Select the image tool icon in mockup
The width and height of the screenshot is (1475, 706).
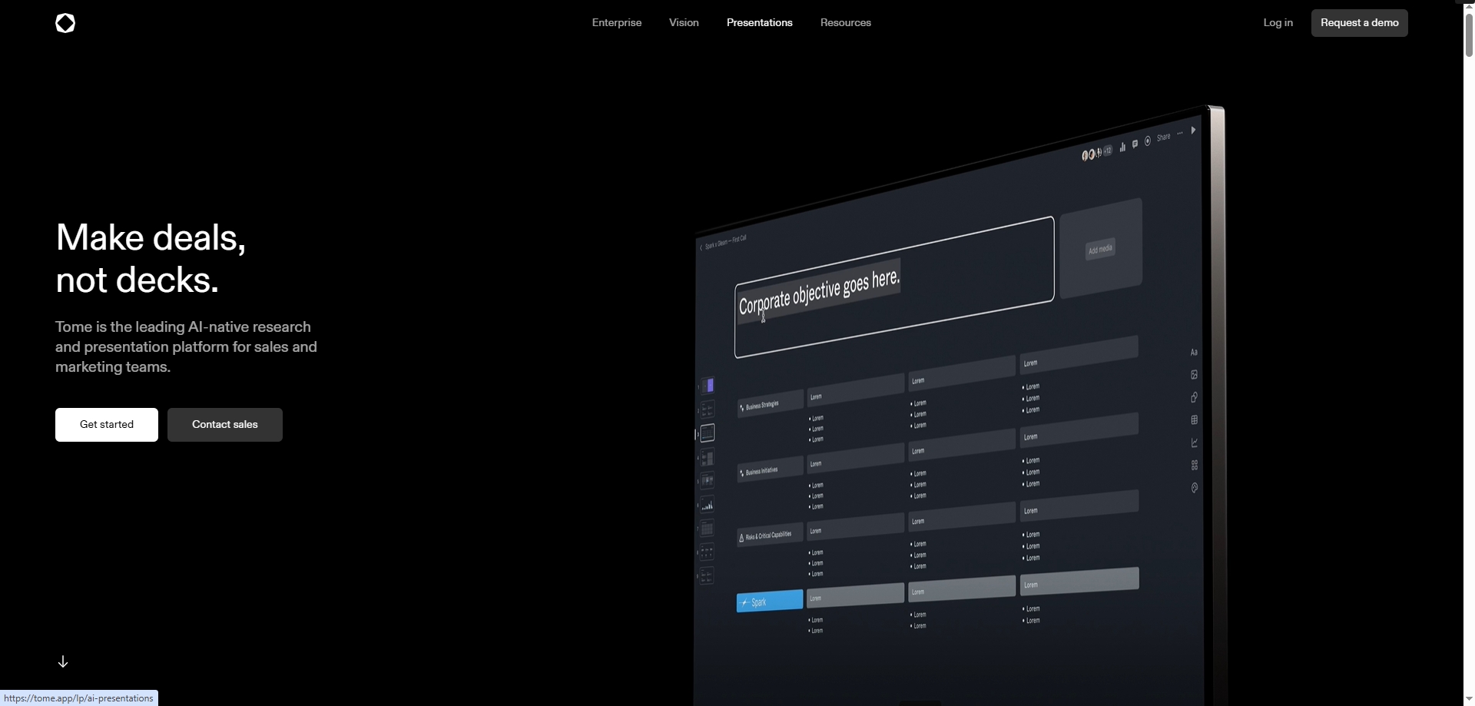coord(1194,375)
